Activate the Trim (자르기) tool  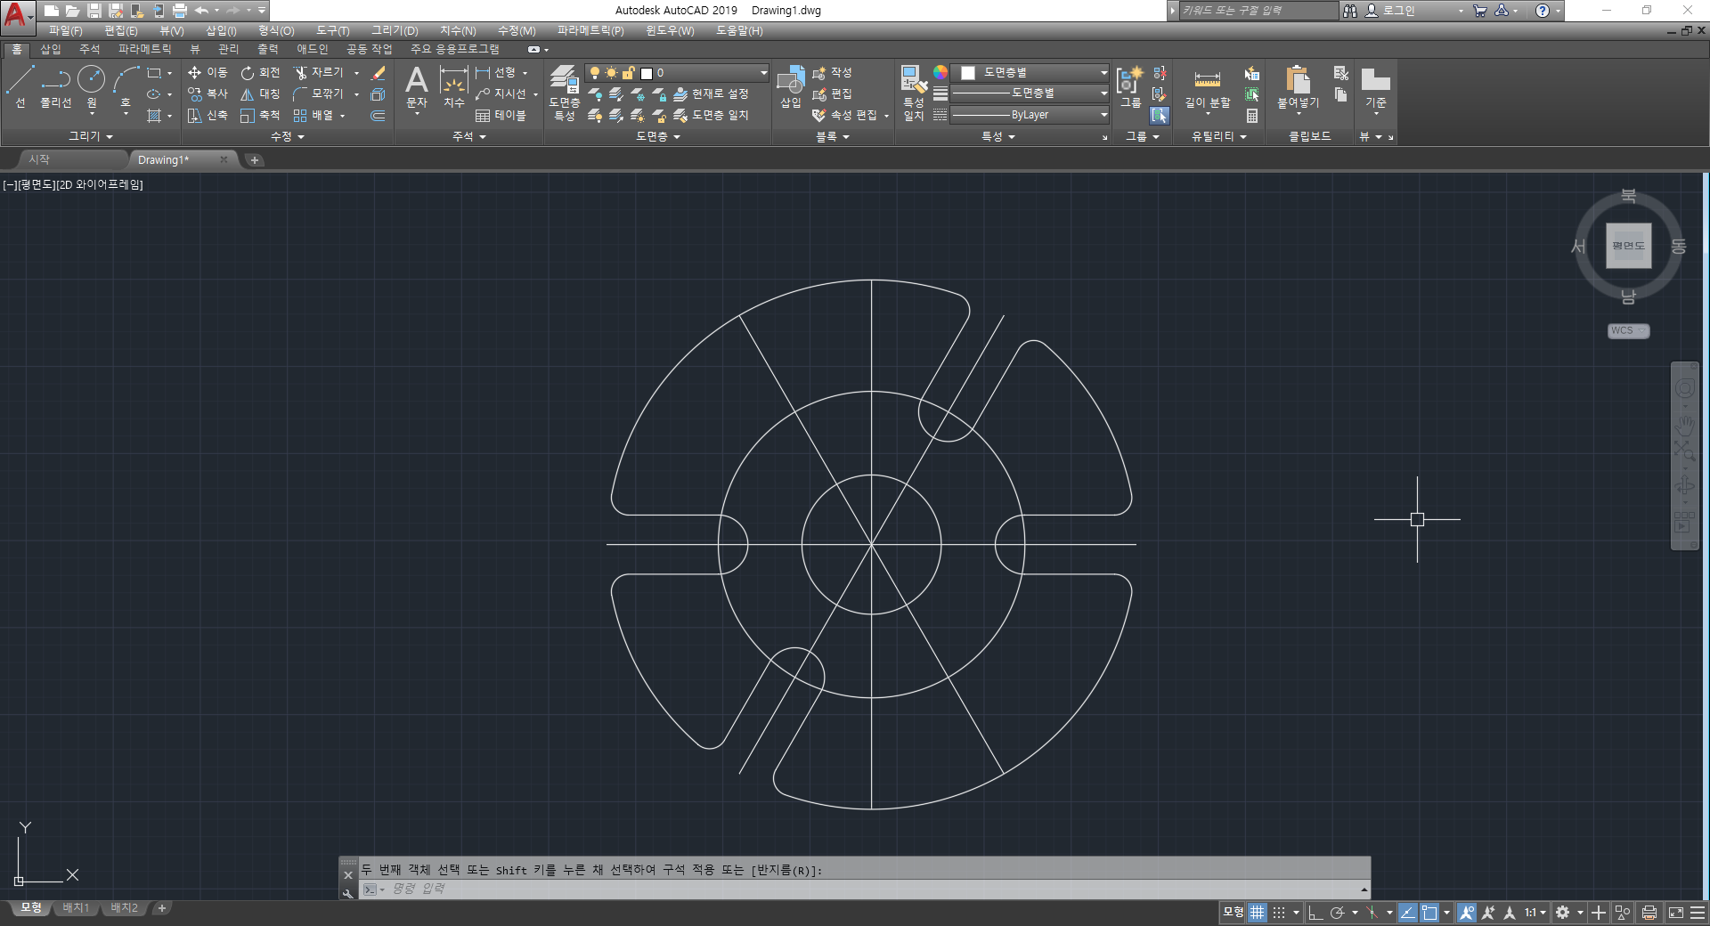click(x=320, y=72)
